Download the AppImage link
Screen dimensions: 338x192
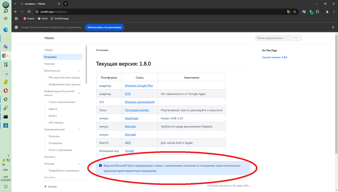click(132, 118)
